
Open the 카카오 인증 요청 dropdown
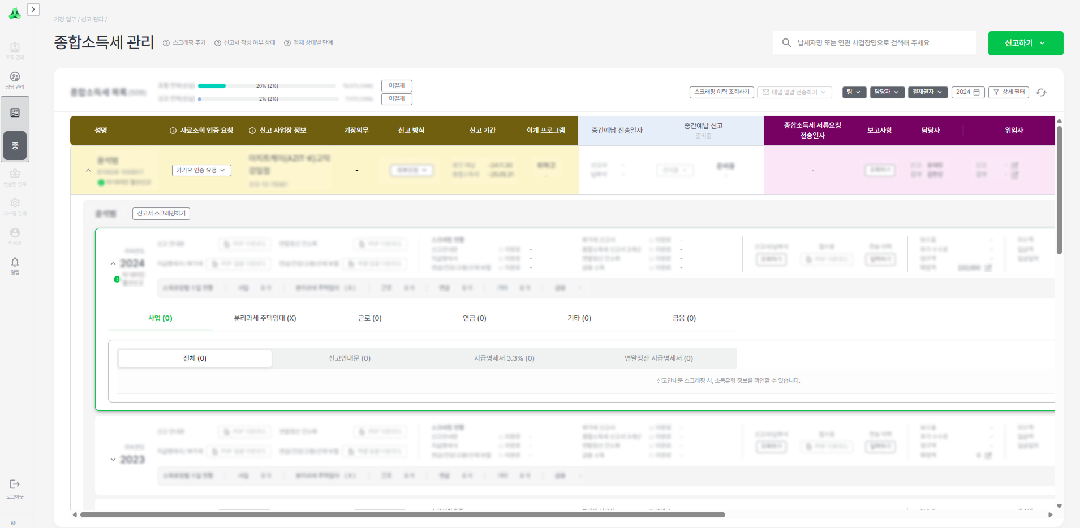[x=201, y=170]
